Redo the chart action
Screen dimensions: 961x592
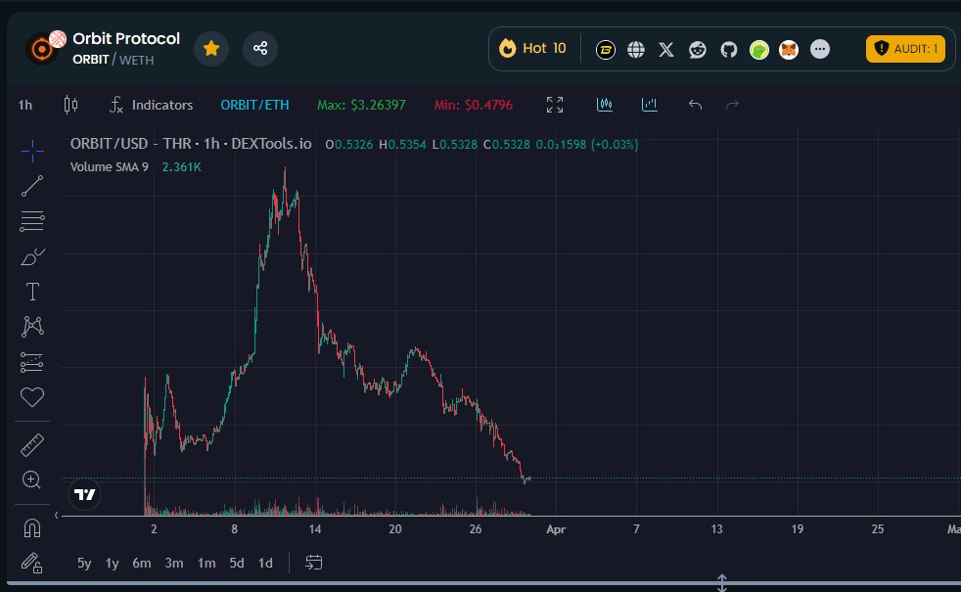click(x=732, y=105)
